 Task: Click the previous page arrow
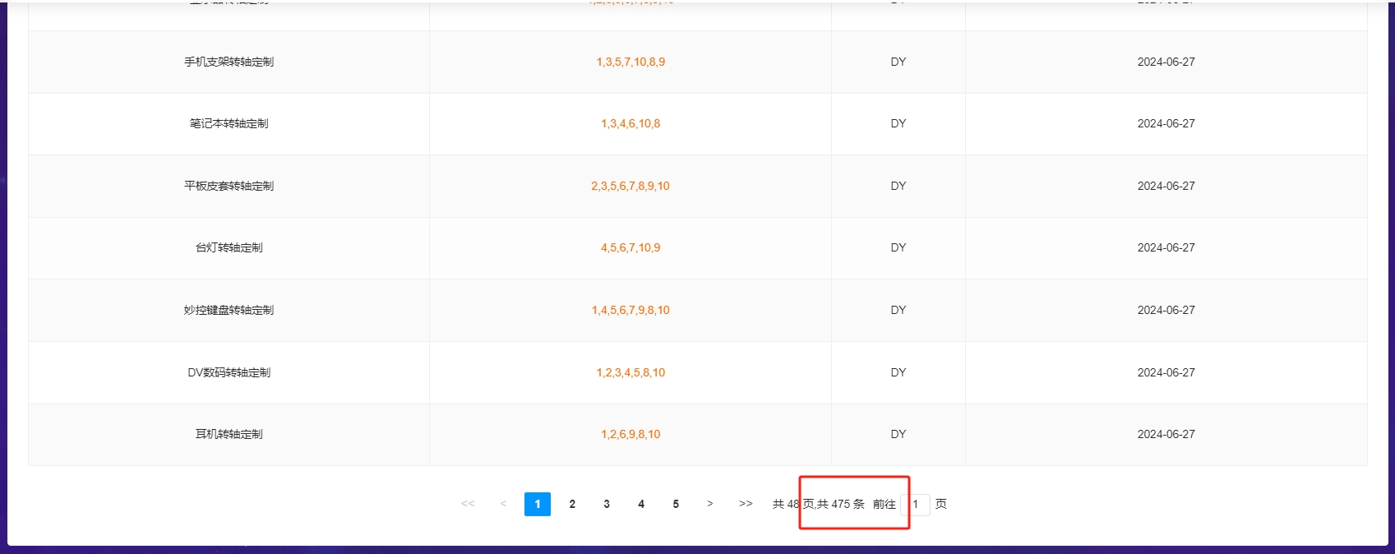click(x=503, y=504)
